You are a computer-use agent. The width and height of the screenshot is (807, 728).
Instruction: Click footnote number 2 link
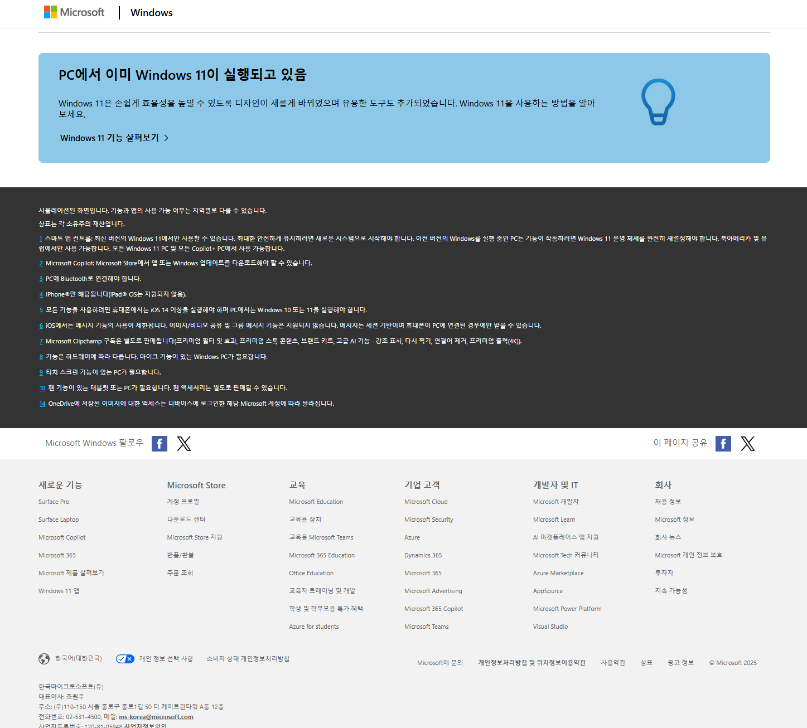pos(41,263)
